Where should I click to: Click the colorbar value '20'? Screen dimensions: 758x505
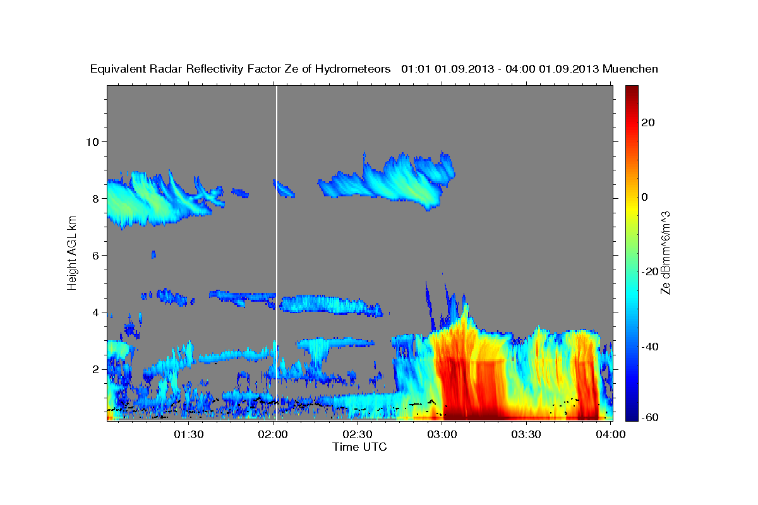coord(648,122)
